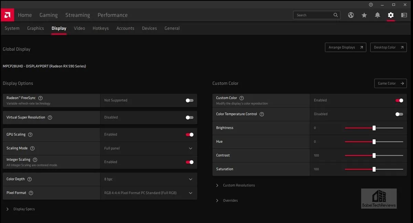Open the notifications bell icon
413x223 pixels.
pyautogui.click(x=378, y=15)
